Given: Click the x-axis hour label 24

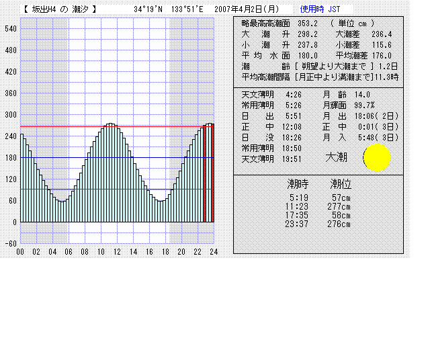Looking at the screenshot, I should (x=214, y=252).
